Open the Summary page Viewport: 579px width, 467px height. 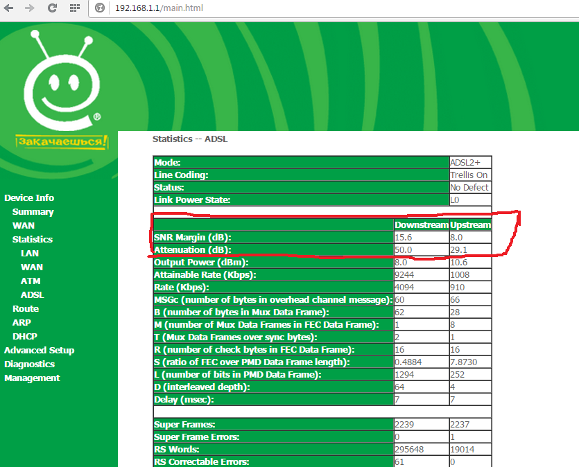(33, 211)
